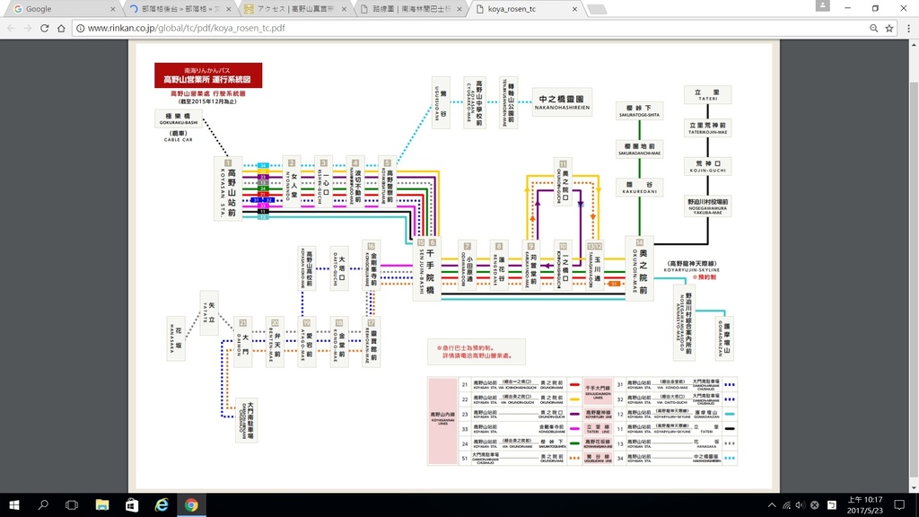
Task: Open Task View on the taskbar
Action: click(72, 504)
